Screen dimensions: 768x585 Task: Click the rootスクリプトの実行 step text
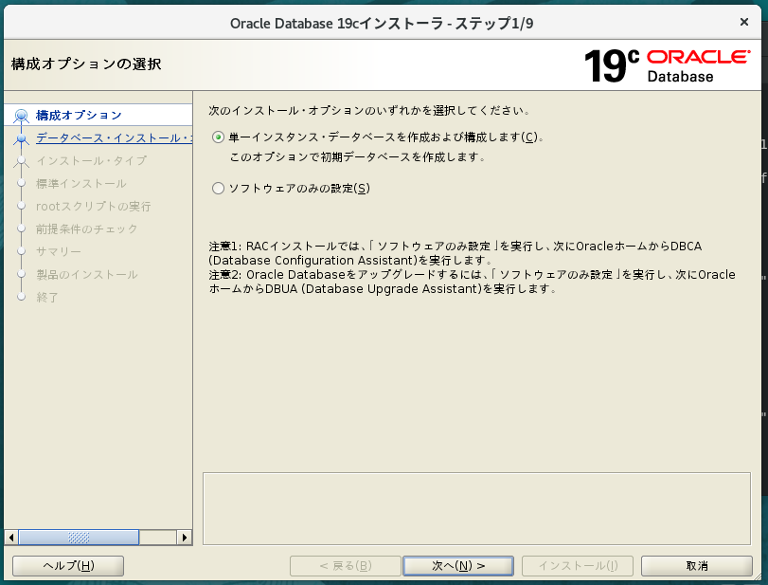(x=94, y=207)
